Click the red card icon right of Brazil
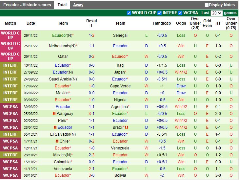The width and height of the screenshot is (239, 180). click(127, 127)
